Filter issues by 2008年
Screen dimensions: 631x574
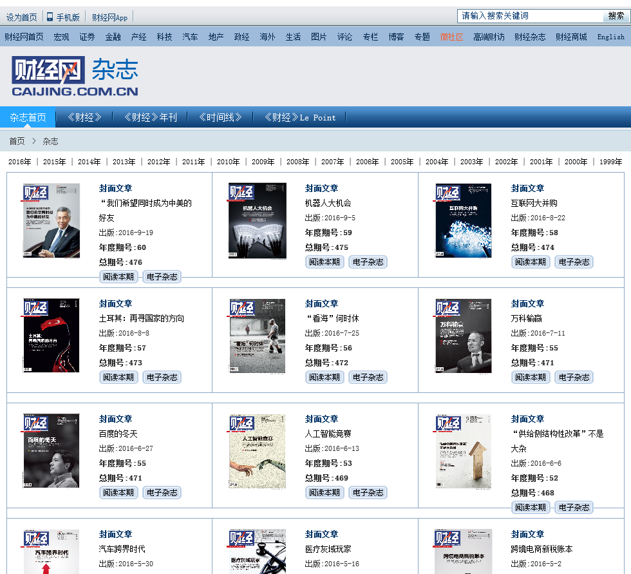[297, 162]
